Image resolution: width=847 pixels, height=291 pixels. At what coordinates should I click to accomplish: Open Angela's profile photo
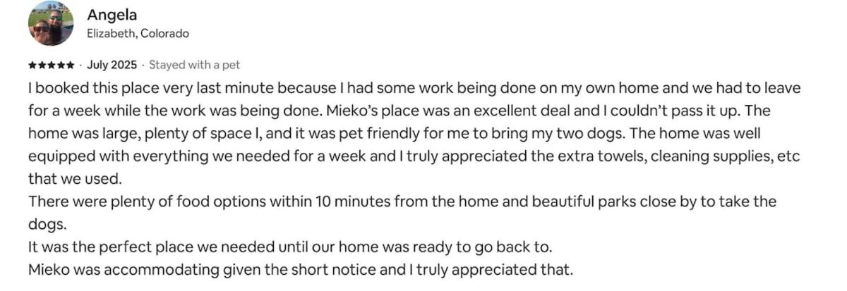(51, 23)
